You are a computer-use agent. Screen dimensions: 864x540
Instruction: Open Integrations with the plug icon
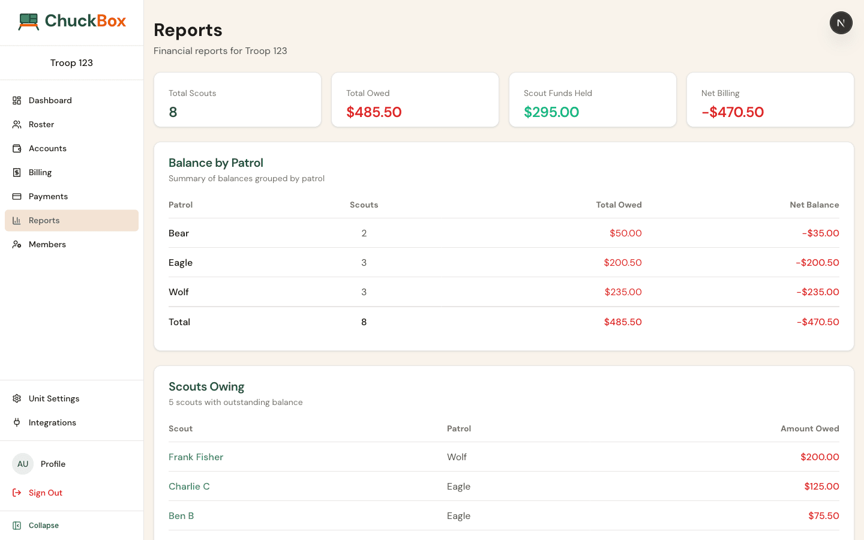[x=17, y=422]
